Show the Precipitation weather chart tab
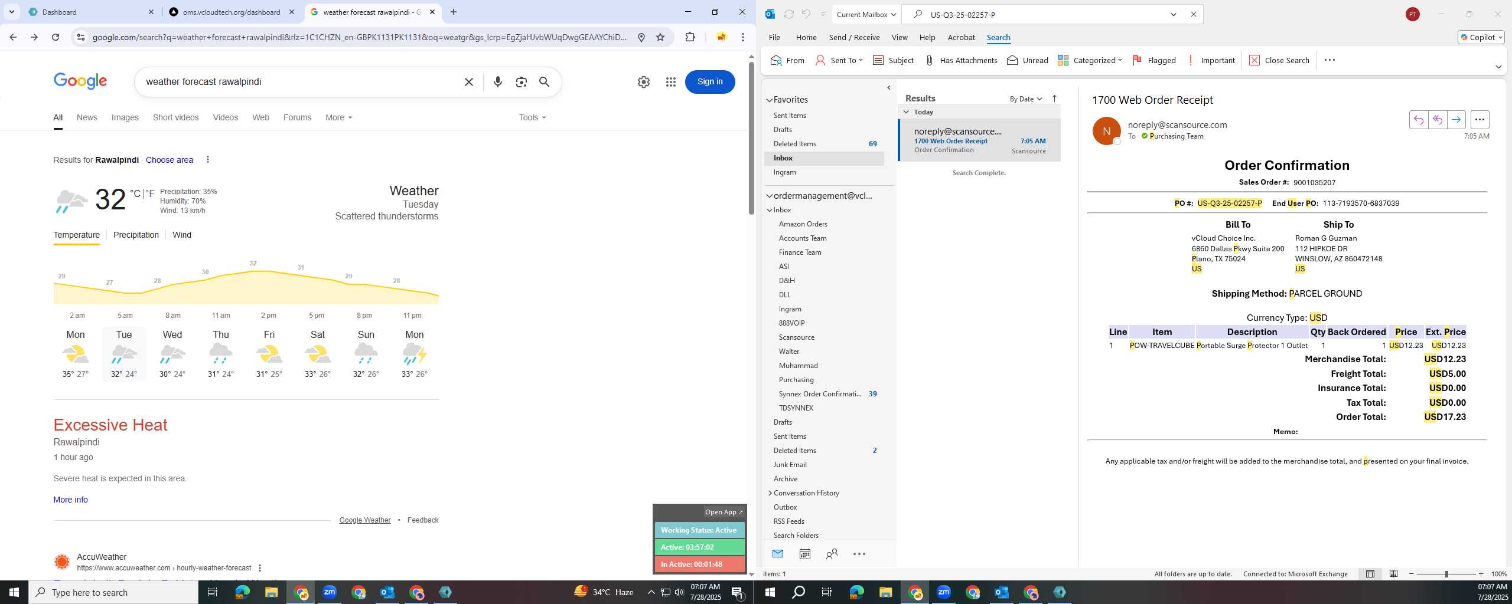Image resolution: width=1512 pixels, height=604 pixels. 136,235
